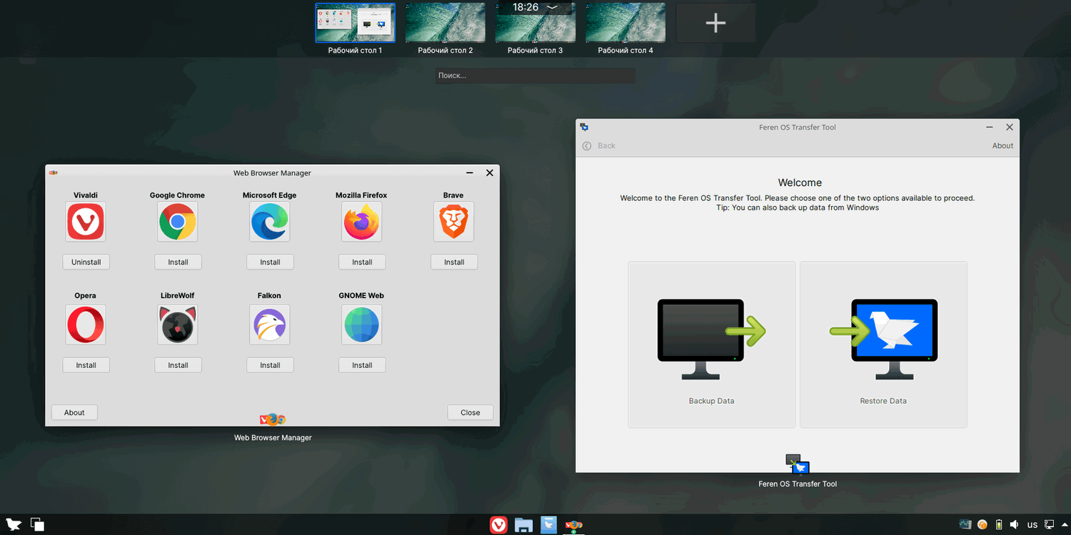Install Google Chrome
This screenshot has width=1071, height=535.
(x=178, y=262)
